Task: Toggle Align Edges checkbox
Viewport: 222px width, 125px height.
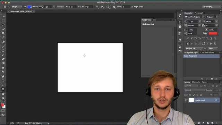Action: [x=133, y=7]
